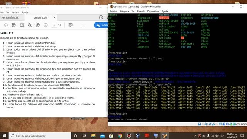Go to next page with down arrow
This screenshot has height=139, width=247.
(46, 25)
